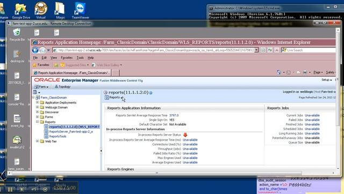
Task: Open the Favorites menu in the menu bar
Action: [x=67, y=58]
